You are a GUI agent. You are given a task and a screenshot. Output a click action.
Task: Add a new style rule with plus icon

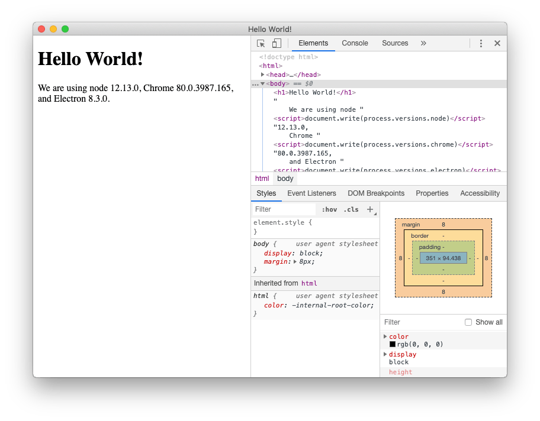(371, 209)
